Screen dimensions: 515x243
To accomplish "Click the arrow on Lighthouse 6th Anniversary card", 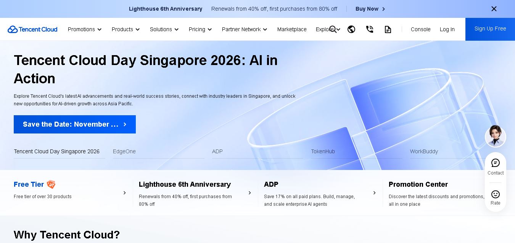I will 249,193.
